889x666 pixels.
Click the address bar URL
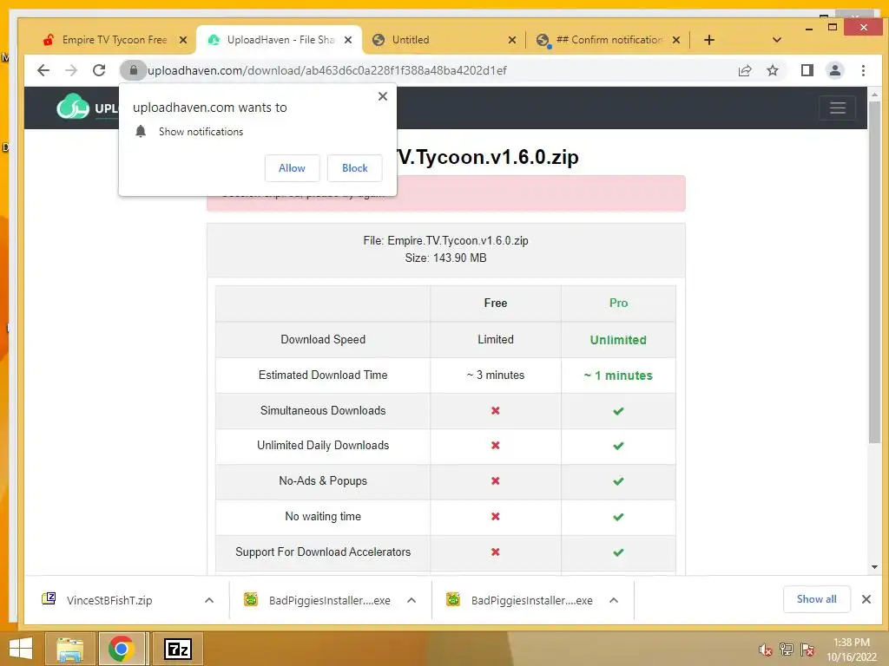[x=326, y=70]
